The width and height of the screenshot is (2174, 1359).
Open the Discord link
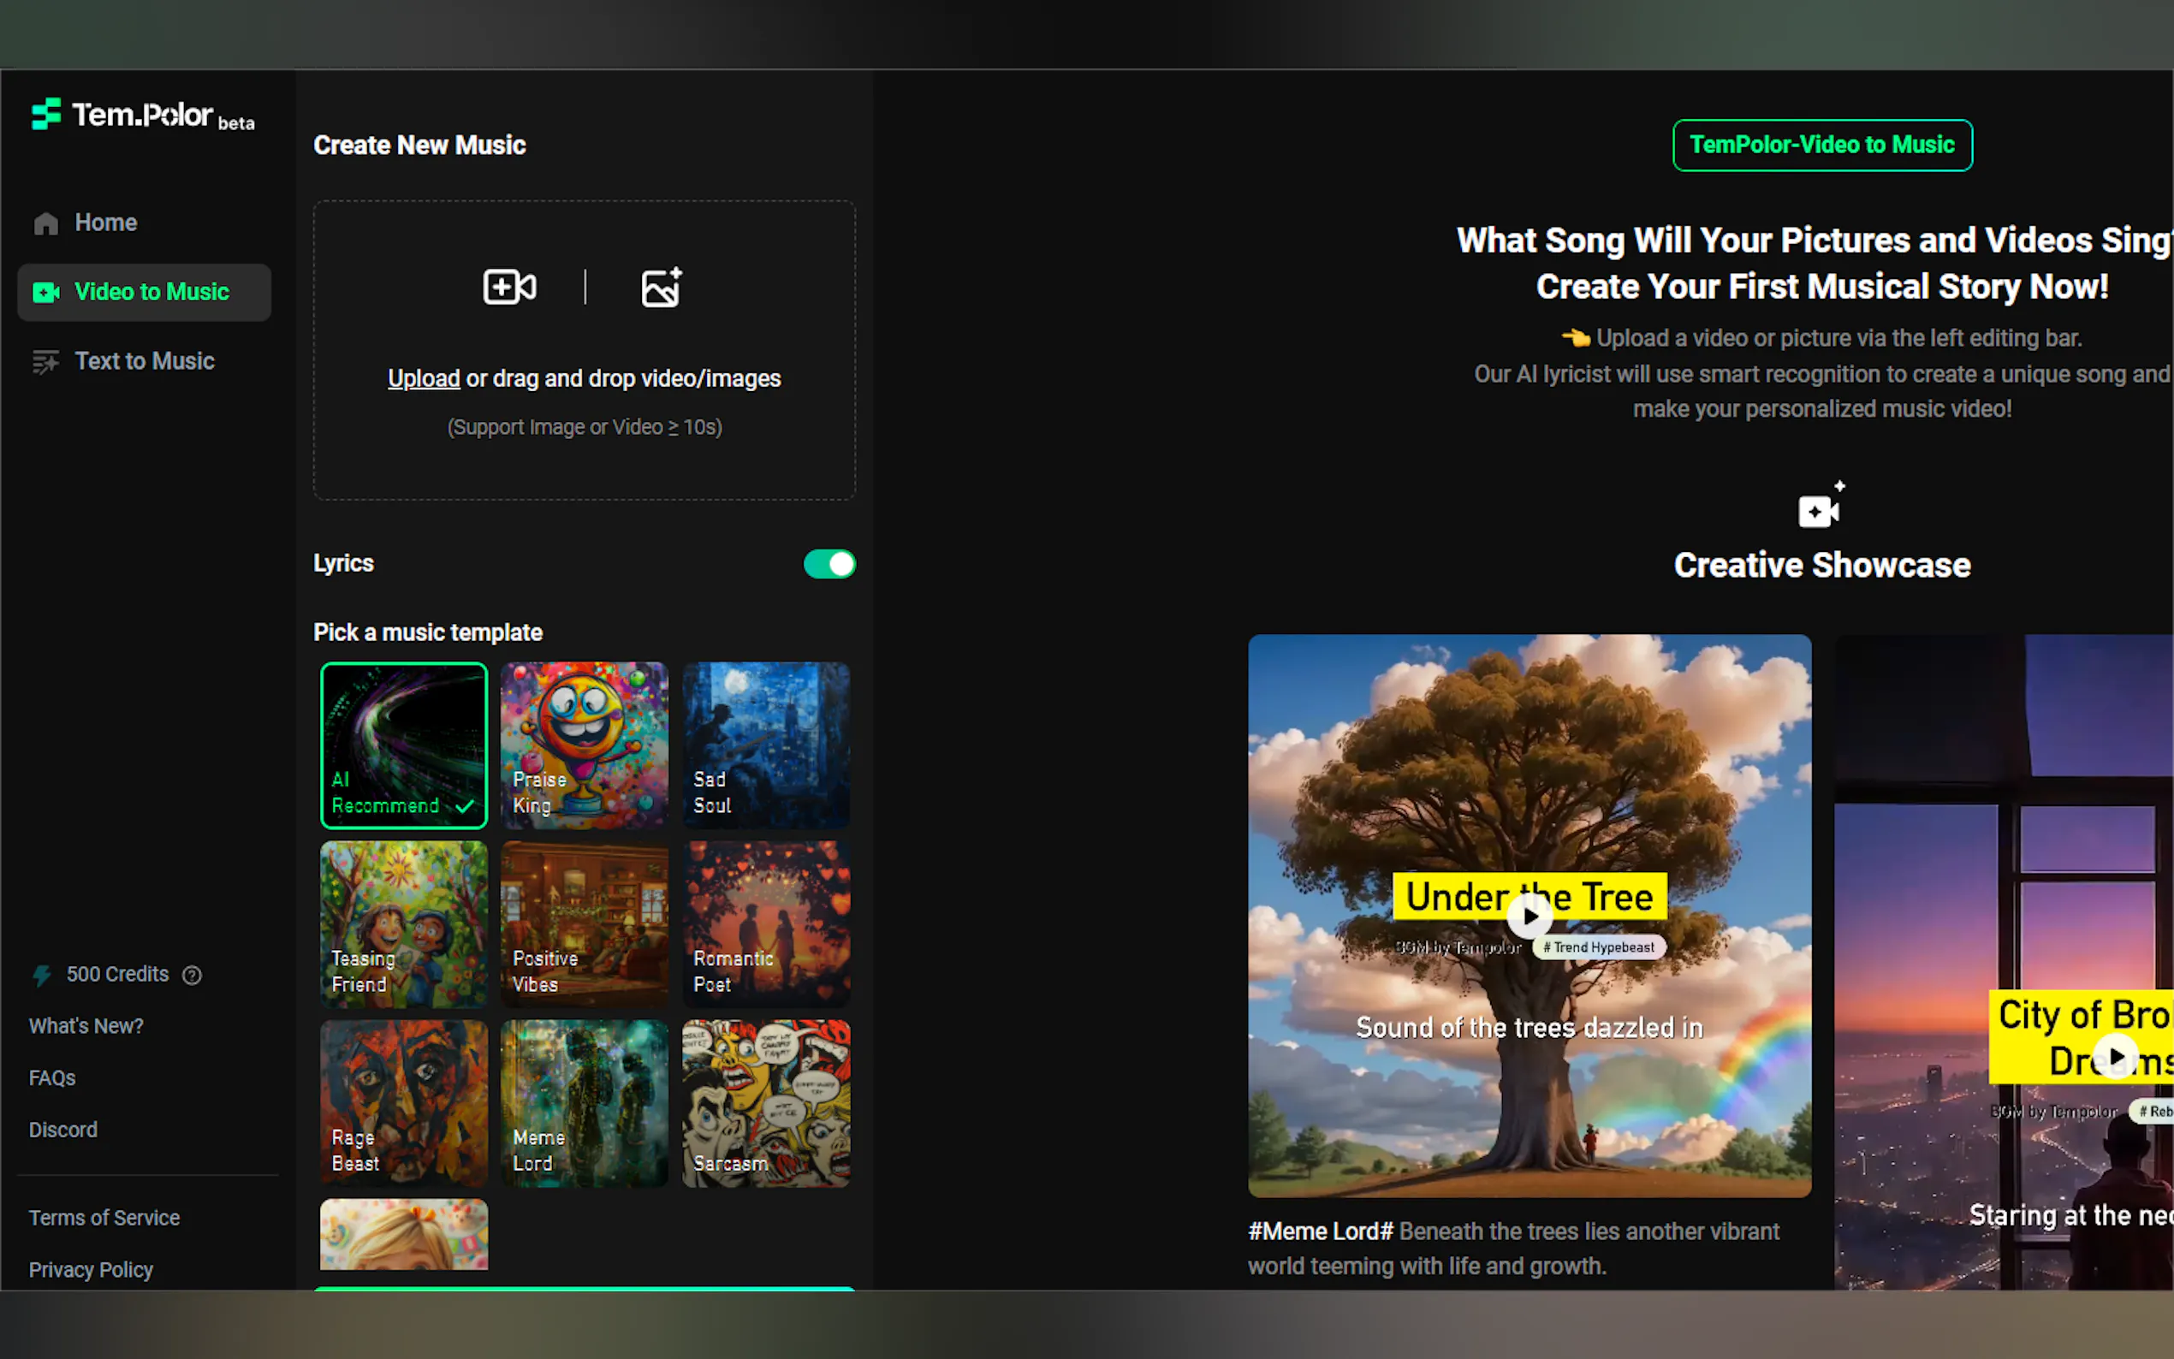coord(63,1130)
